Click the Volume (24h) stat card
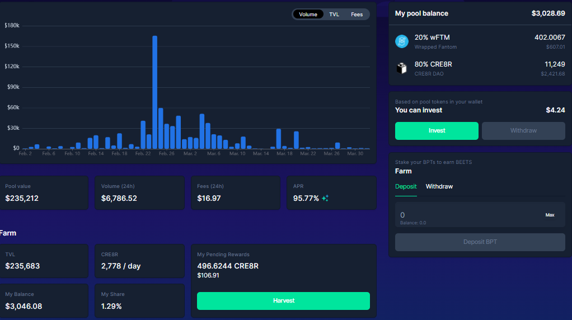 click(139, 193)
